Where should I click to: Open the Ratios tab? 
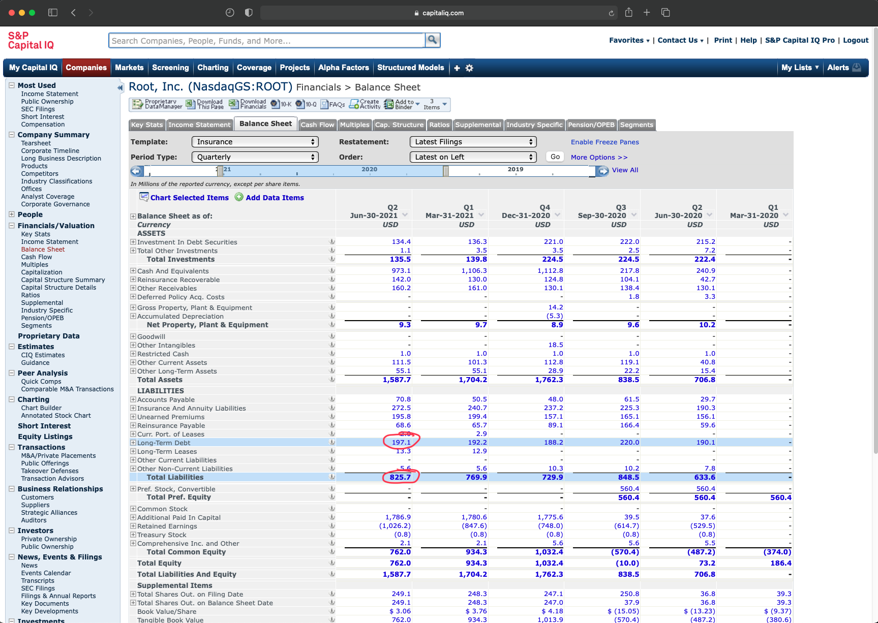pyautogui.click(x=439, y=125)
